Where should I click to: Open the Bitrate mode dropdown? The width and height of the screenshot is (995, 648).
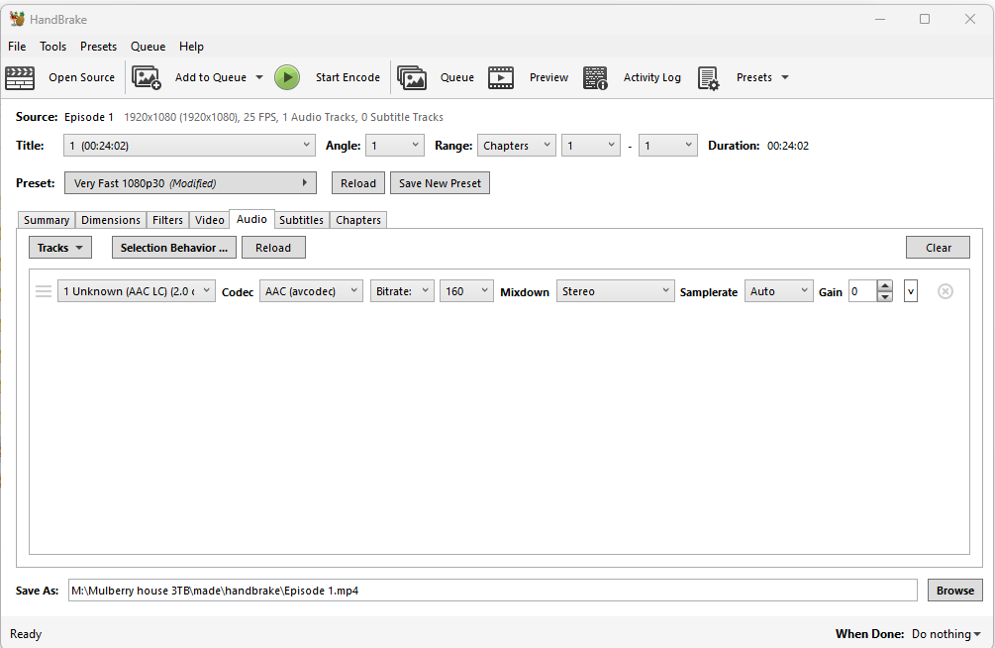(x=402, y=291)
